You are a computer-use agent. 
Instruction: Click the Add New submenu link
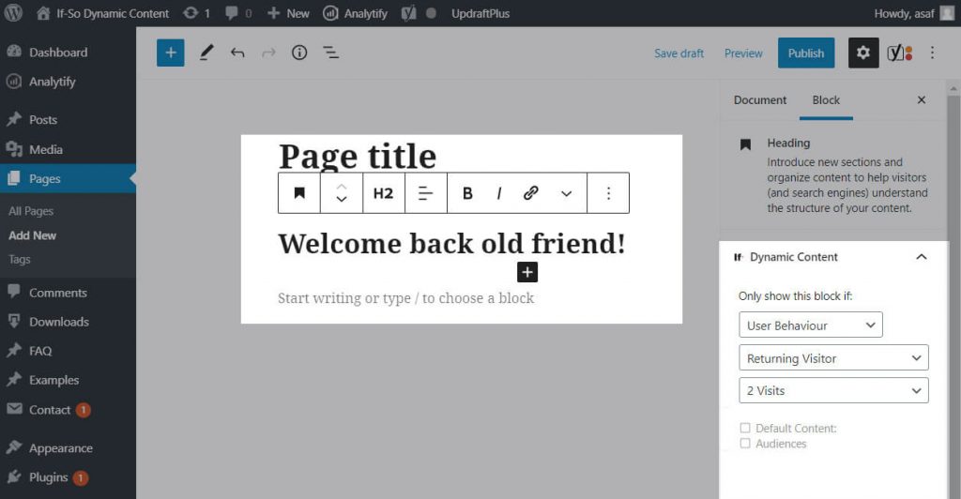(x=33, y=235)
